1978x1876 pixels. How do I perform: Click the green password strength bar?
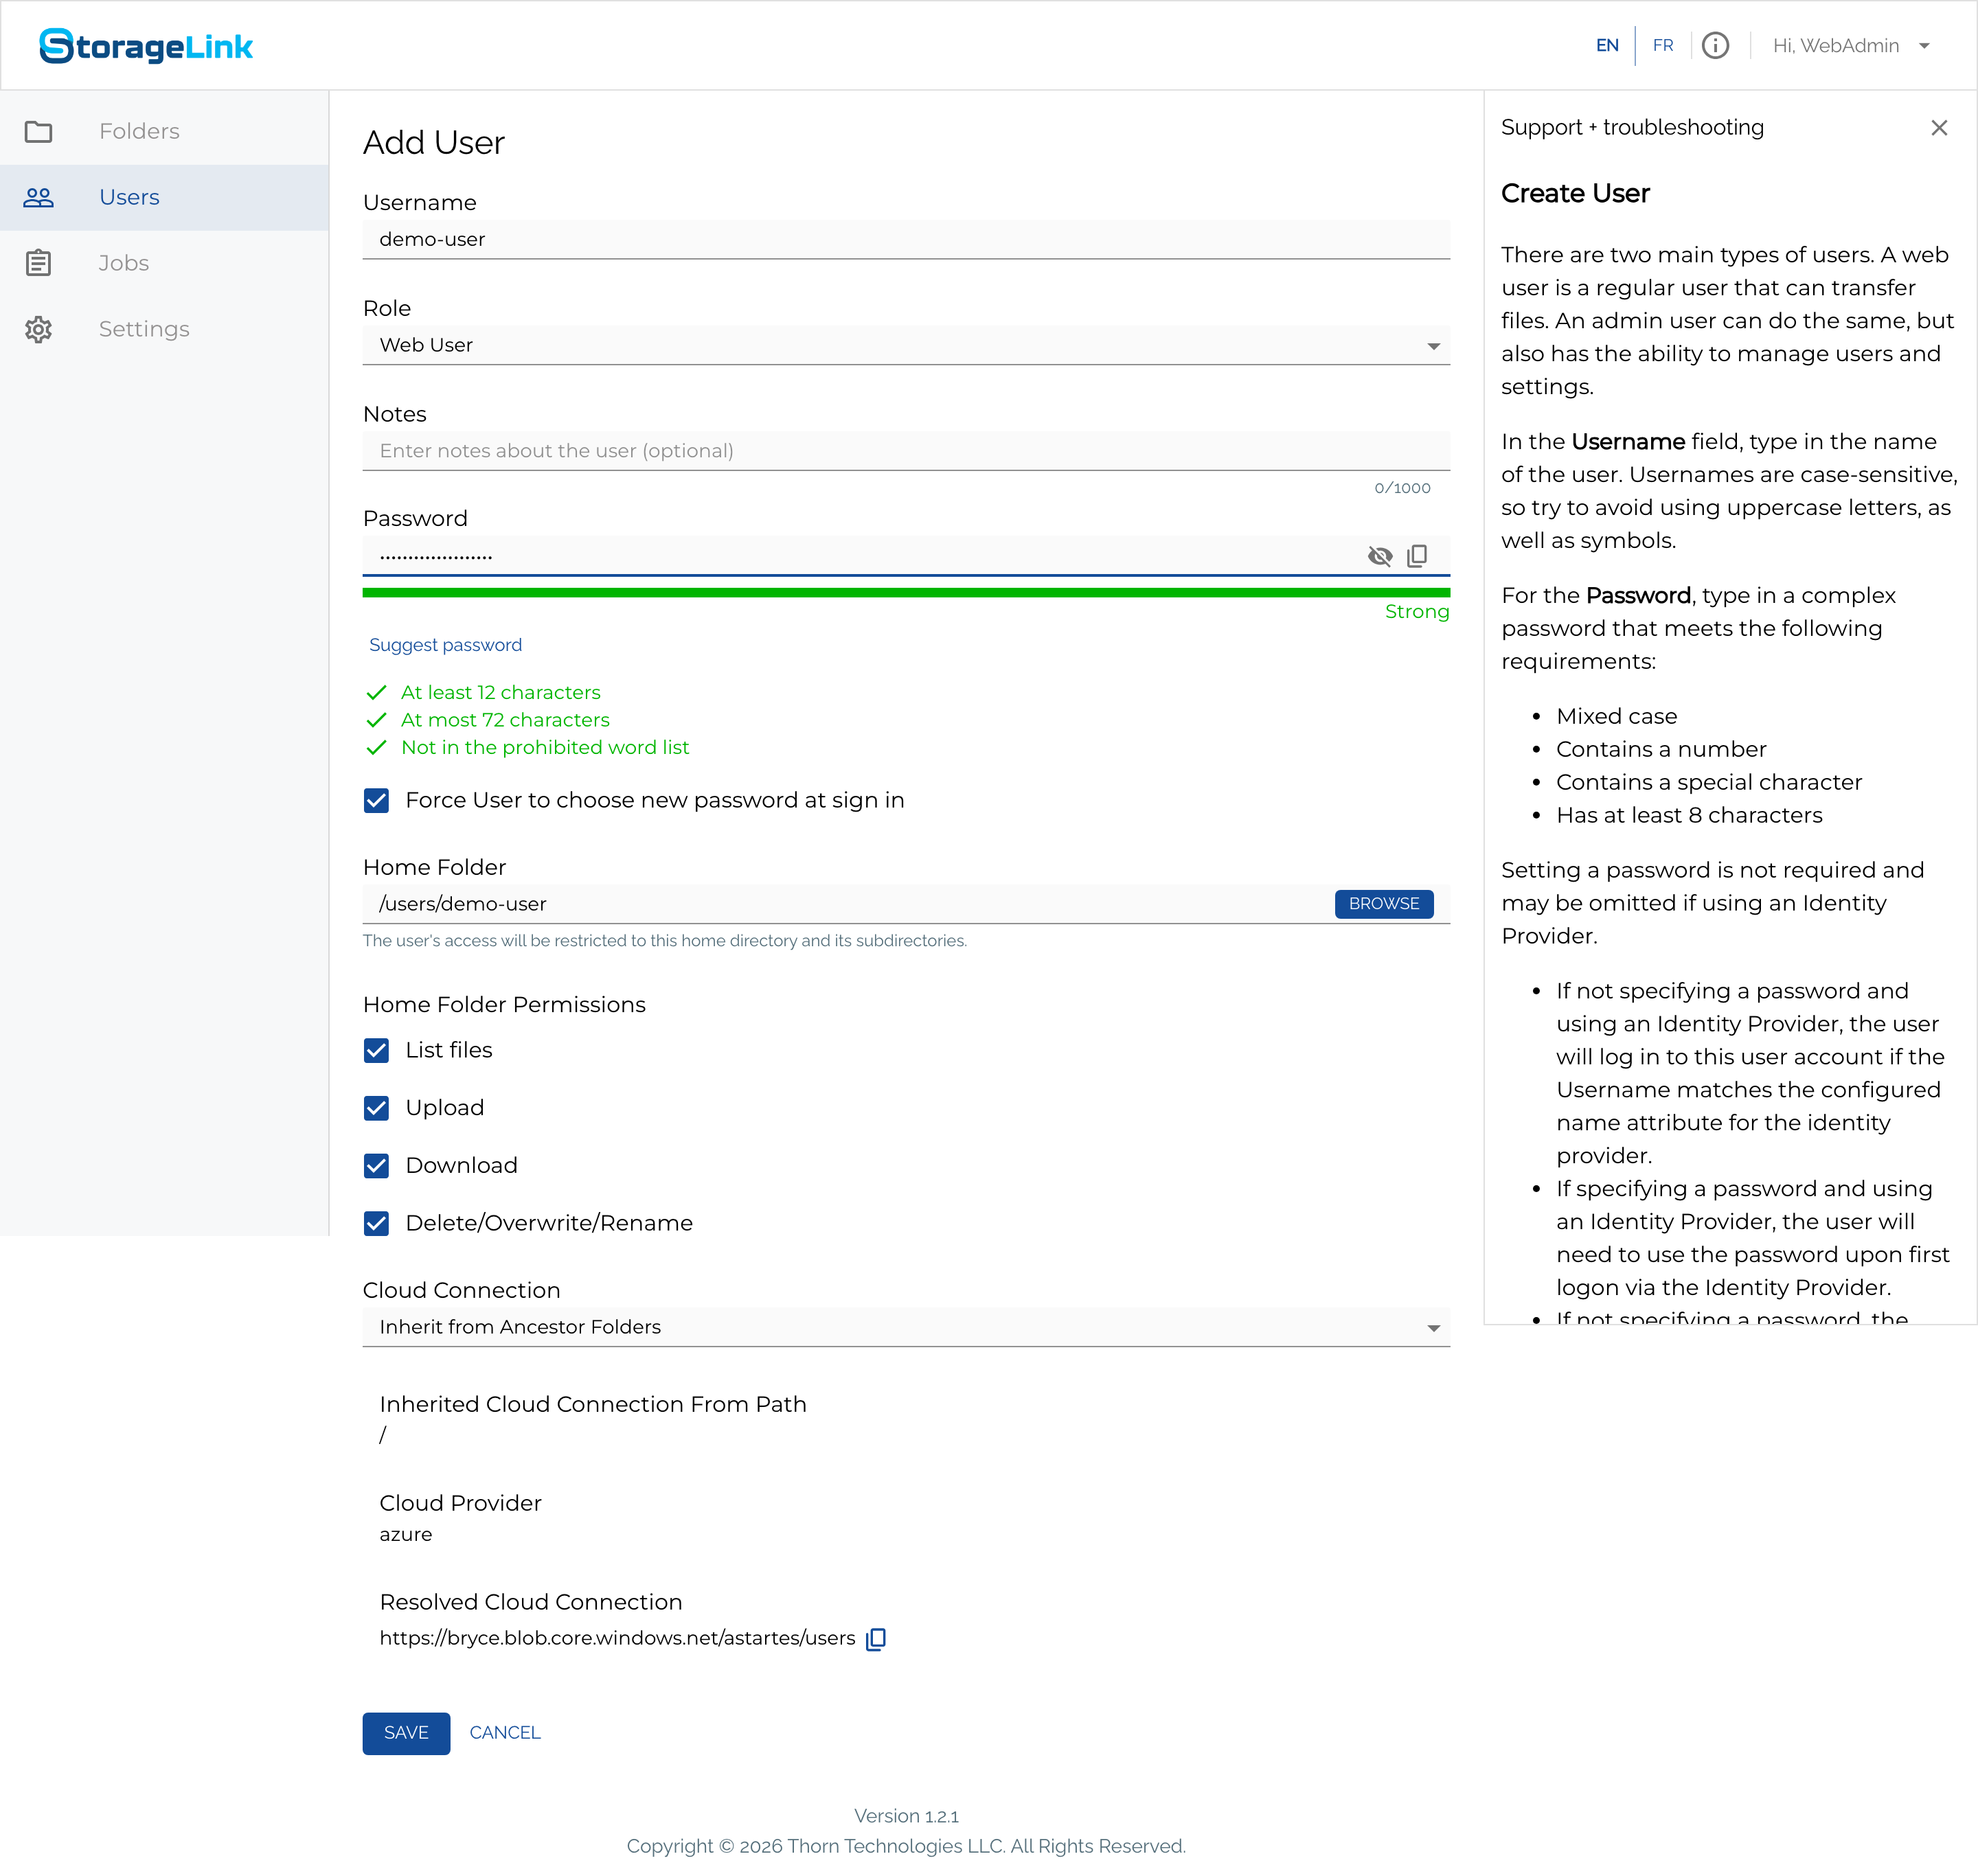(906, 593)
